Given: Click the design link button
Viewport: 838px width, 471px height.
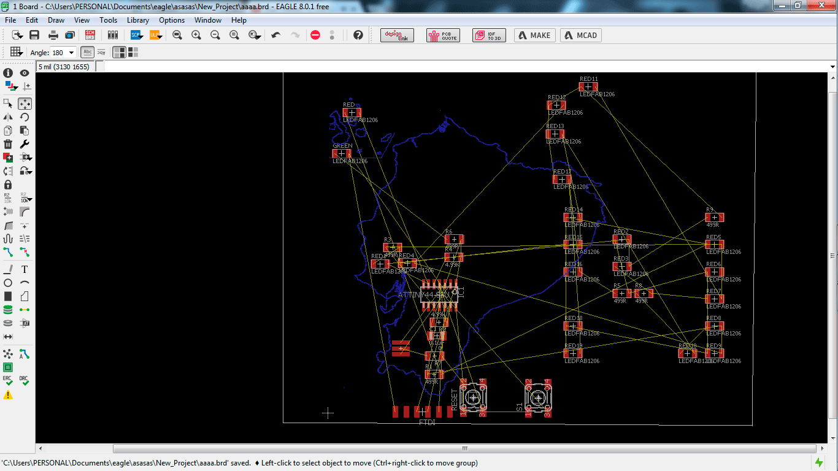Looking at the screenshot, I should point(397,35).
